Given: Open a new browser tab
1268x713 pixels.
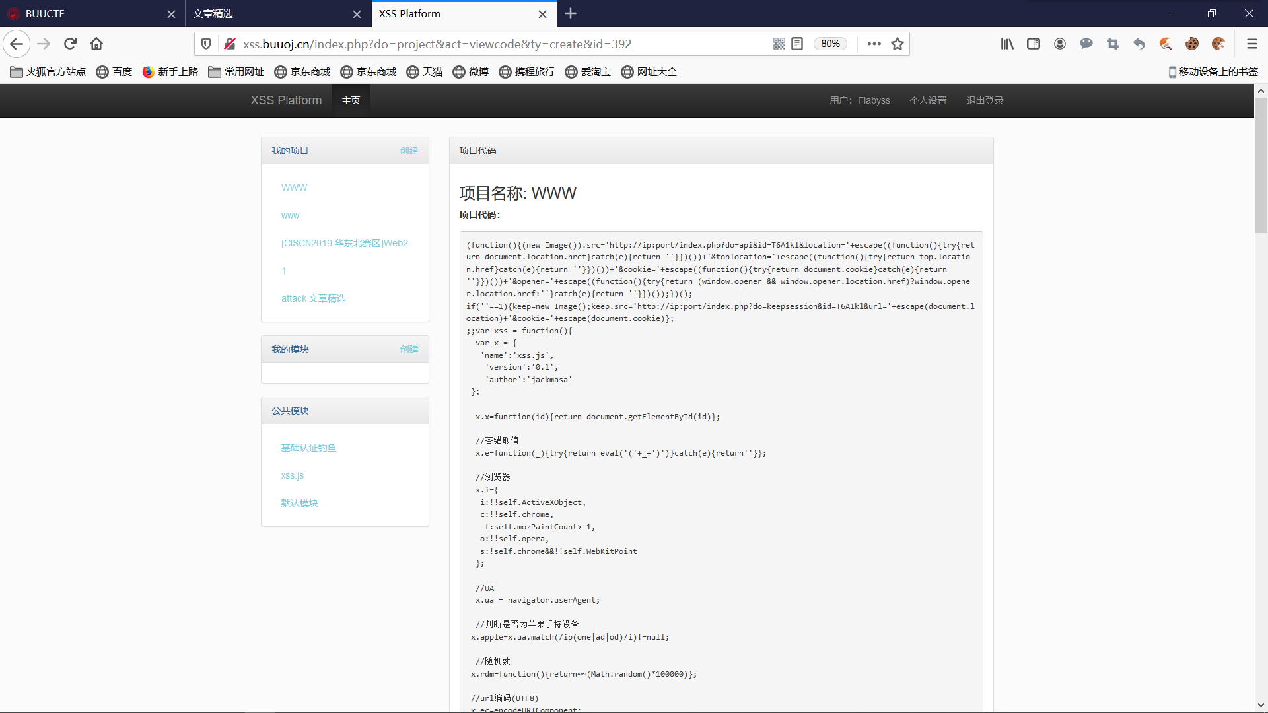Looking at the screenshot, I should click(571, 13).
